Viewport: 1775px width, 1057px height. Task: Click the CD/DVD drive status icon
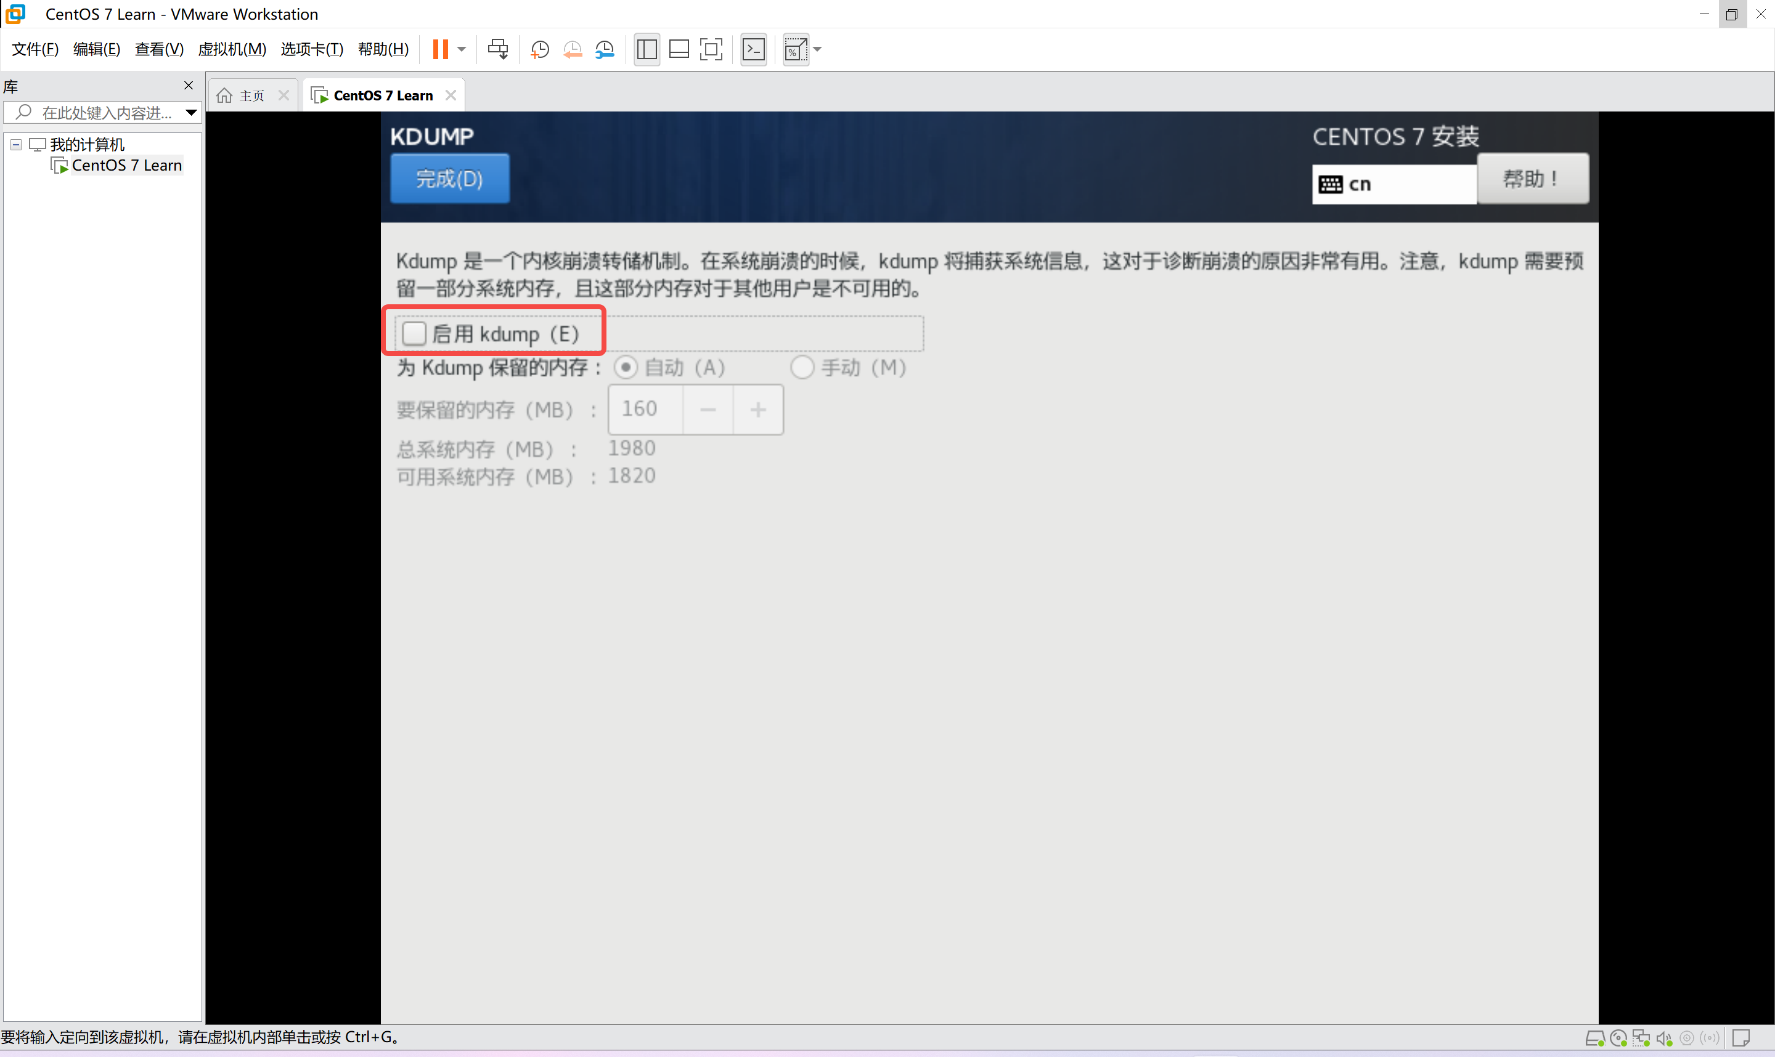(x=1618, y=1039)
